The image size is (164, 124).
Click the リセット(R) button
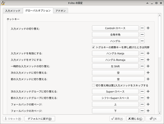coord(13,118)
